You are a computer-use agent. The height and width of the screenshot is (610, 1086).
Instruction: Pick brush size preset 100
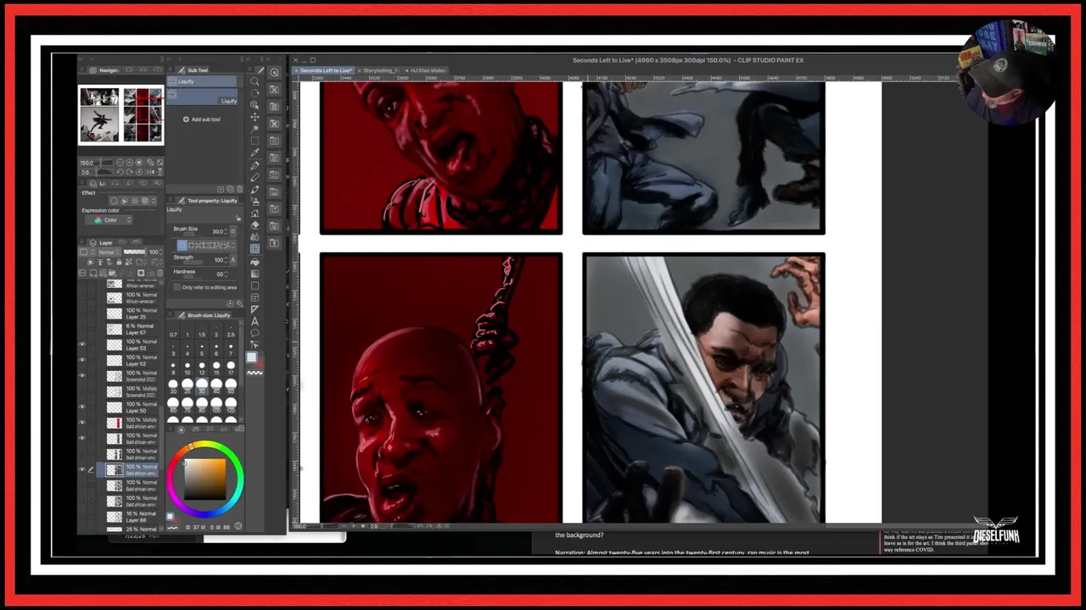(x=216, y=403)
